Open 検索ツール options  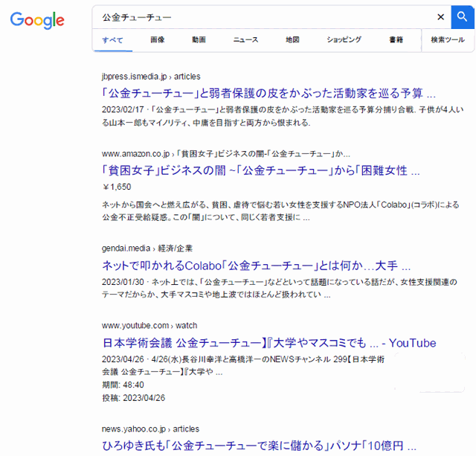click(x=448, y=39)
